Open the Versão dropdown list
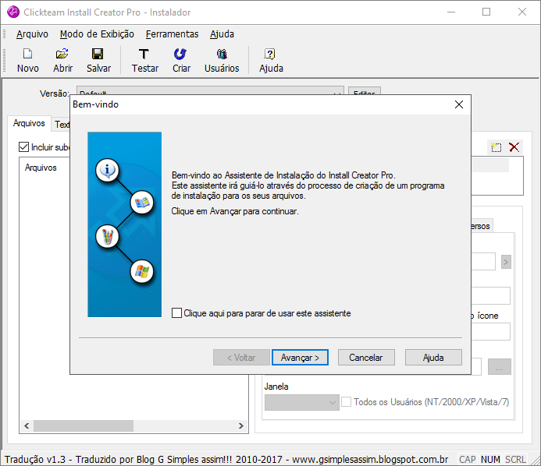The height and width of the screenshot is (466, 541). 210,90
